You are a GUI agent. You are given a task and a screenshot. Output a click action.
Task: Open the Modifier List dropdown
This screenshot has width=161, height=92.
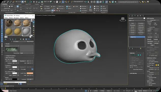pyautogui.click(x=137, y=21)
